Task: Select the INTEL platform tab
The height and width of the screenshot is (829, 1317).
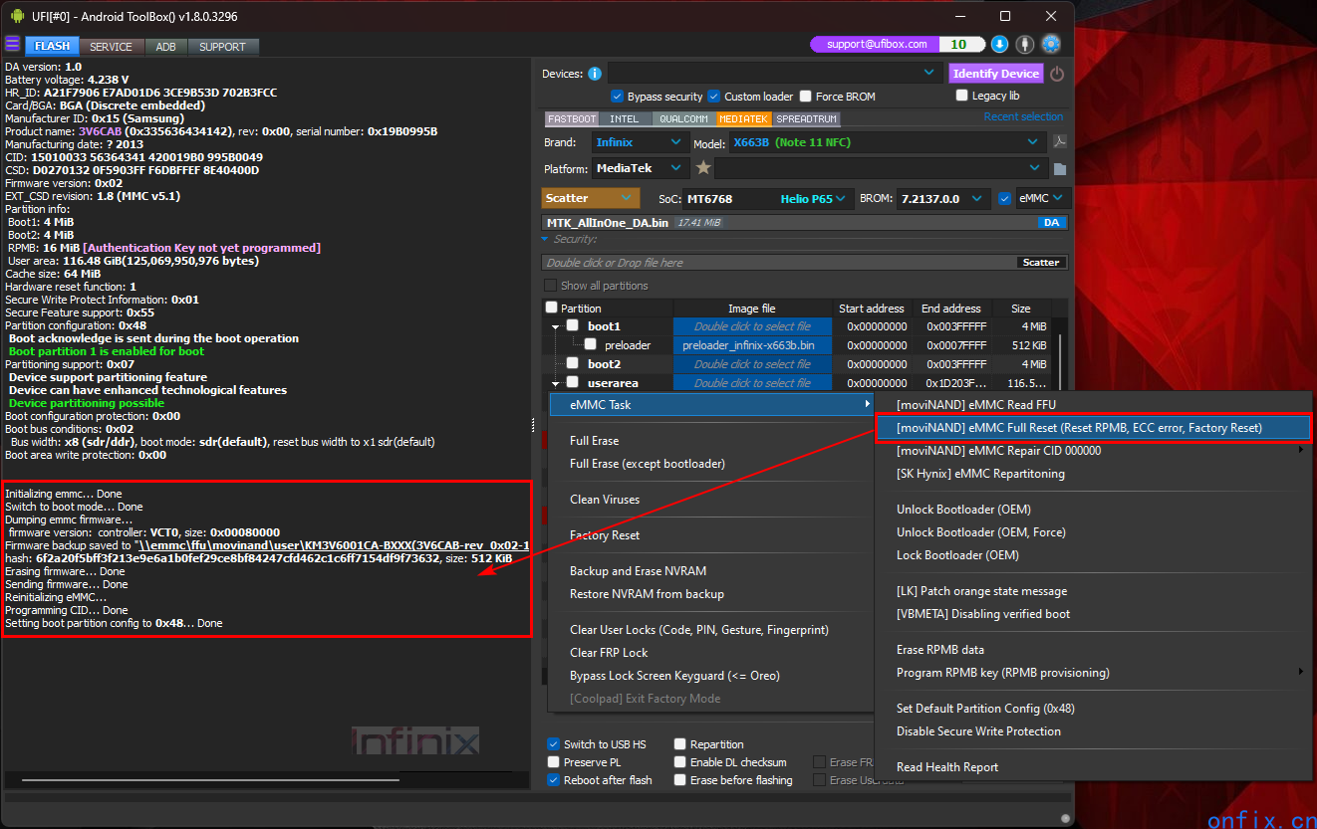Action: (x=625, y=118)
